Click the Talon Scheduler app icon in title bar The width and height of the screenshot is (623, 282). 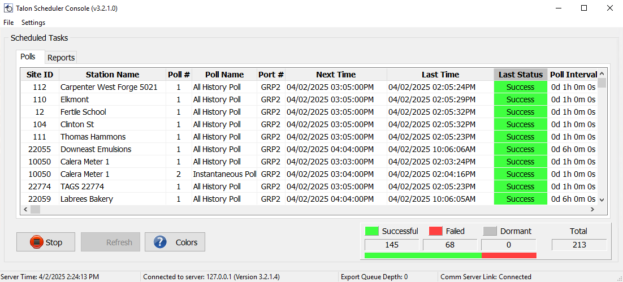pyautogui.click(x=8, y=8)
